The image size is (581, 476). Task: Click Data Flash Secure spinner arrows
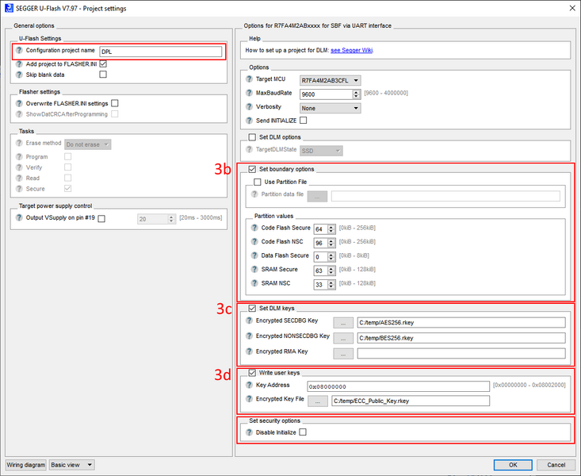coord(331,257)
